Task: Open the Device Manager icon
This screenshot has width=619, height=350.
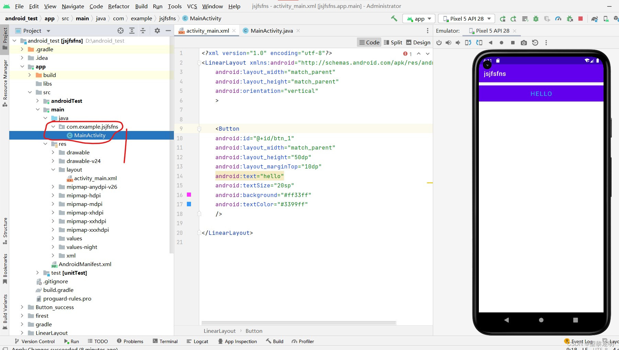Action: coord(606,19)
